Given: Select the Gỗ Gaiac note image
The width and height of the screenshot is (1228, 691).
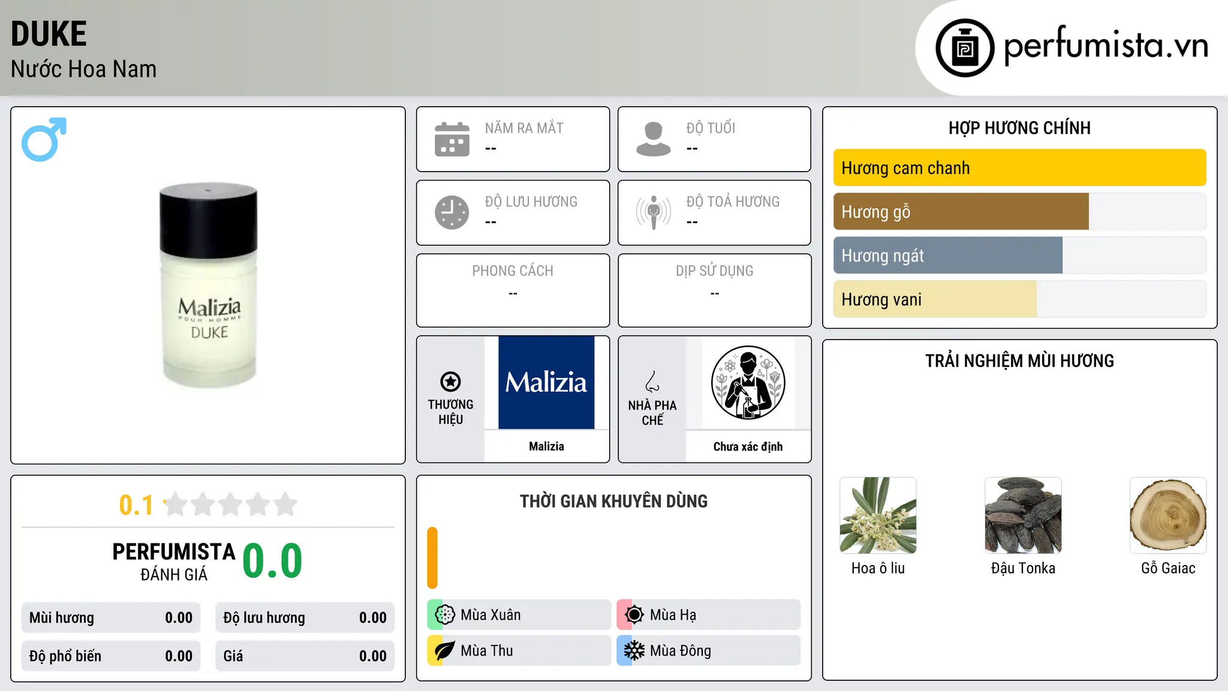Looking at the screenshot, I should [x=1168, y=515].
